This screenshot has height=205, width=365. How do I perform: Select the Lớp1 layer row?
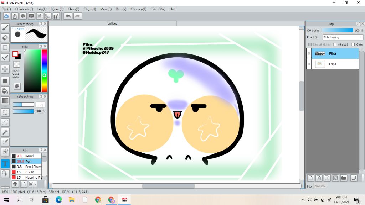pyautogui.click(x=333, y=64)
